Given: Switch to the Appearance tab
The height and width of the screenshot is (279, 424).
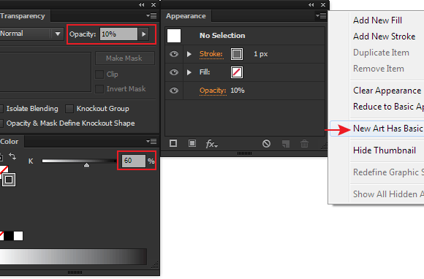Looking at the screenshot, I should [x=186, y=16].
